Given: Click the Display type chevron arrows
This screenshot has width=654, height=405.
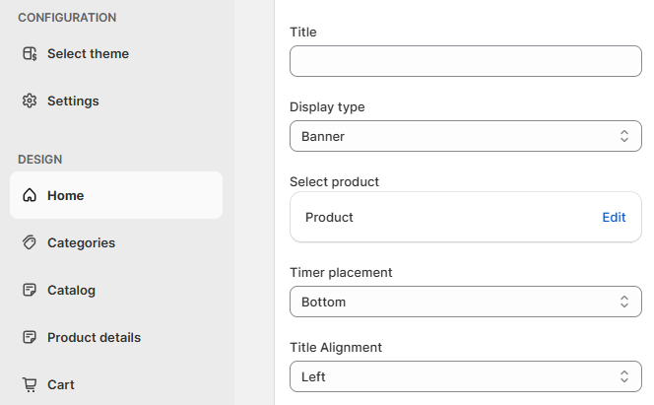Looking at the screenshot, I should click(x=624, y=136).
